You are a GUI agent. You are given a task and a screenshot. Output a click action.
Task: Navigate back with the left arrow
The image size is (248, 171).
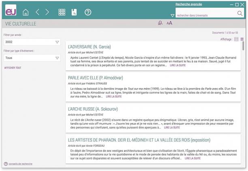(38, 12)
